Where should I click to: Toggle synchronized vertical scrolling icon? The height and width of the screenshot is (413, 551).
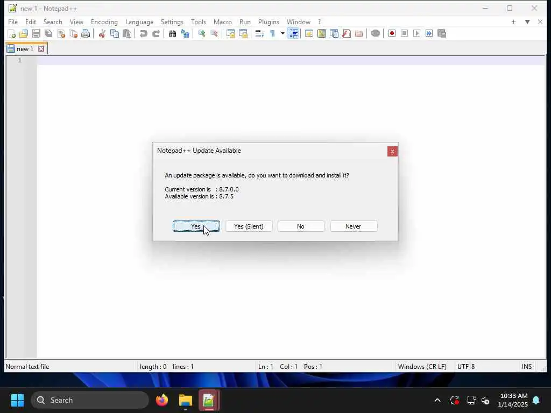pos(230,33)
